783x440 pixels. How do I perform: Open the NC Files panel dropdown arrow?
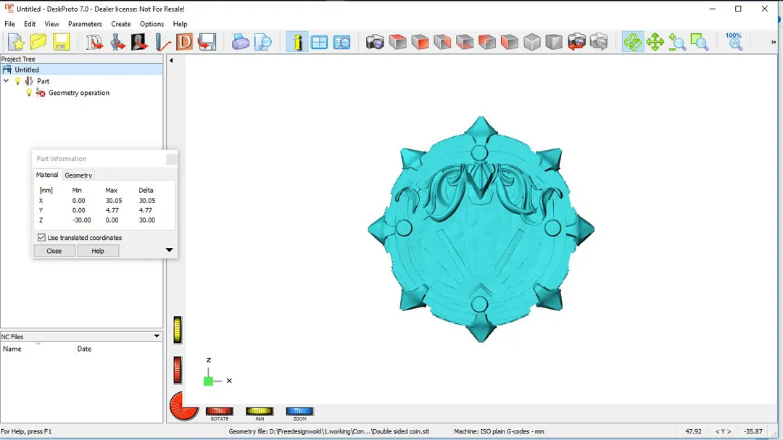[157, 336]
